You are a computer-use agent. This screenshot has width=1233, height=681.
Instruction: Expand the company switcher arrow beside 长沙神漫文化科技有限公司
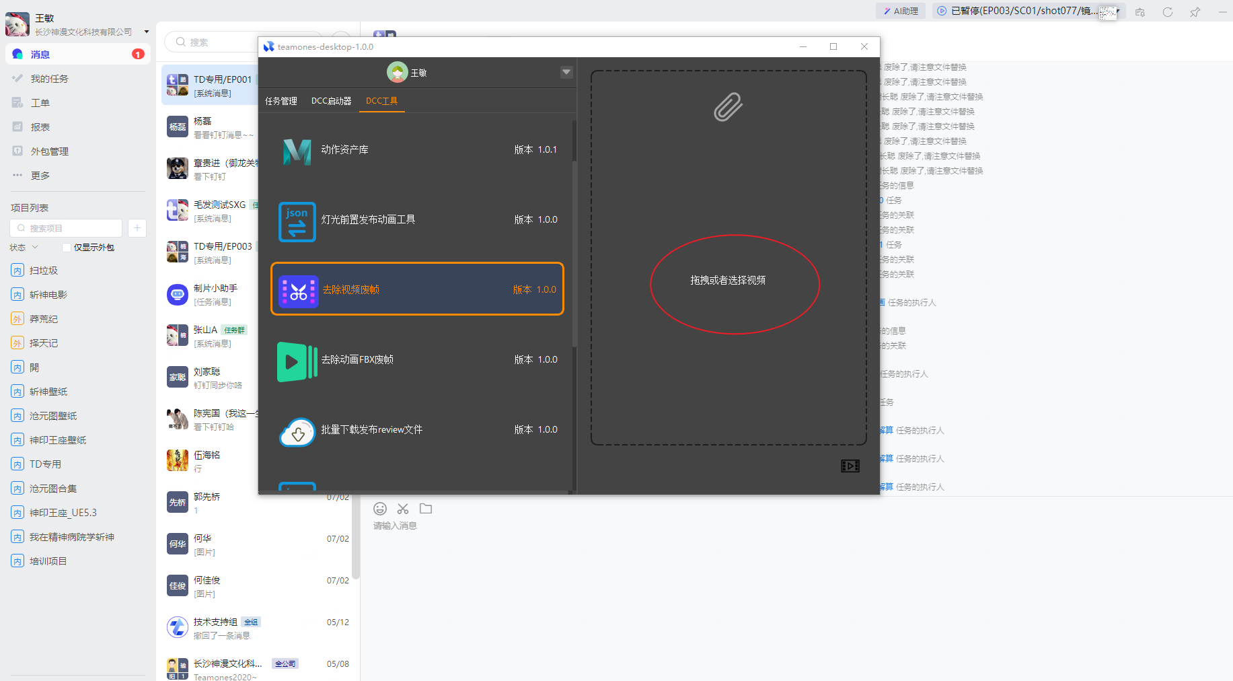147,32
